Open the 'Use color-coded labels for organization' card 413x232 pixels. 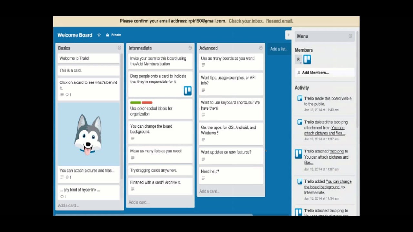coord(160,109)
